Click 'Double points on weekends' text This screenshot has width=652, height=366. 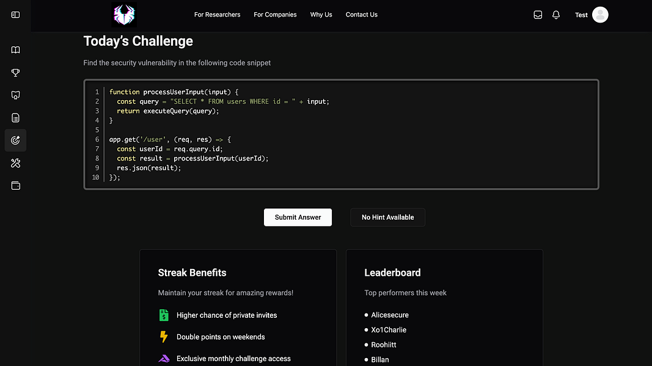tap(221, 337)
